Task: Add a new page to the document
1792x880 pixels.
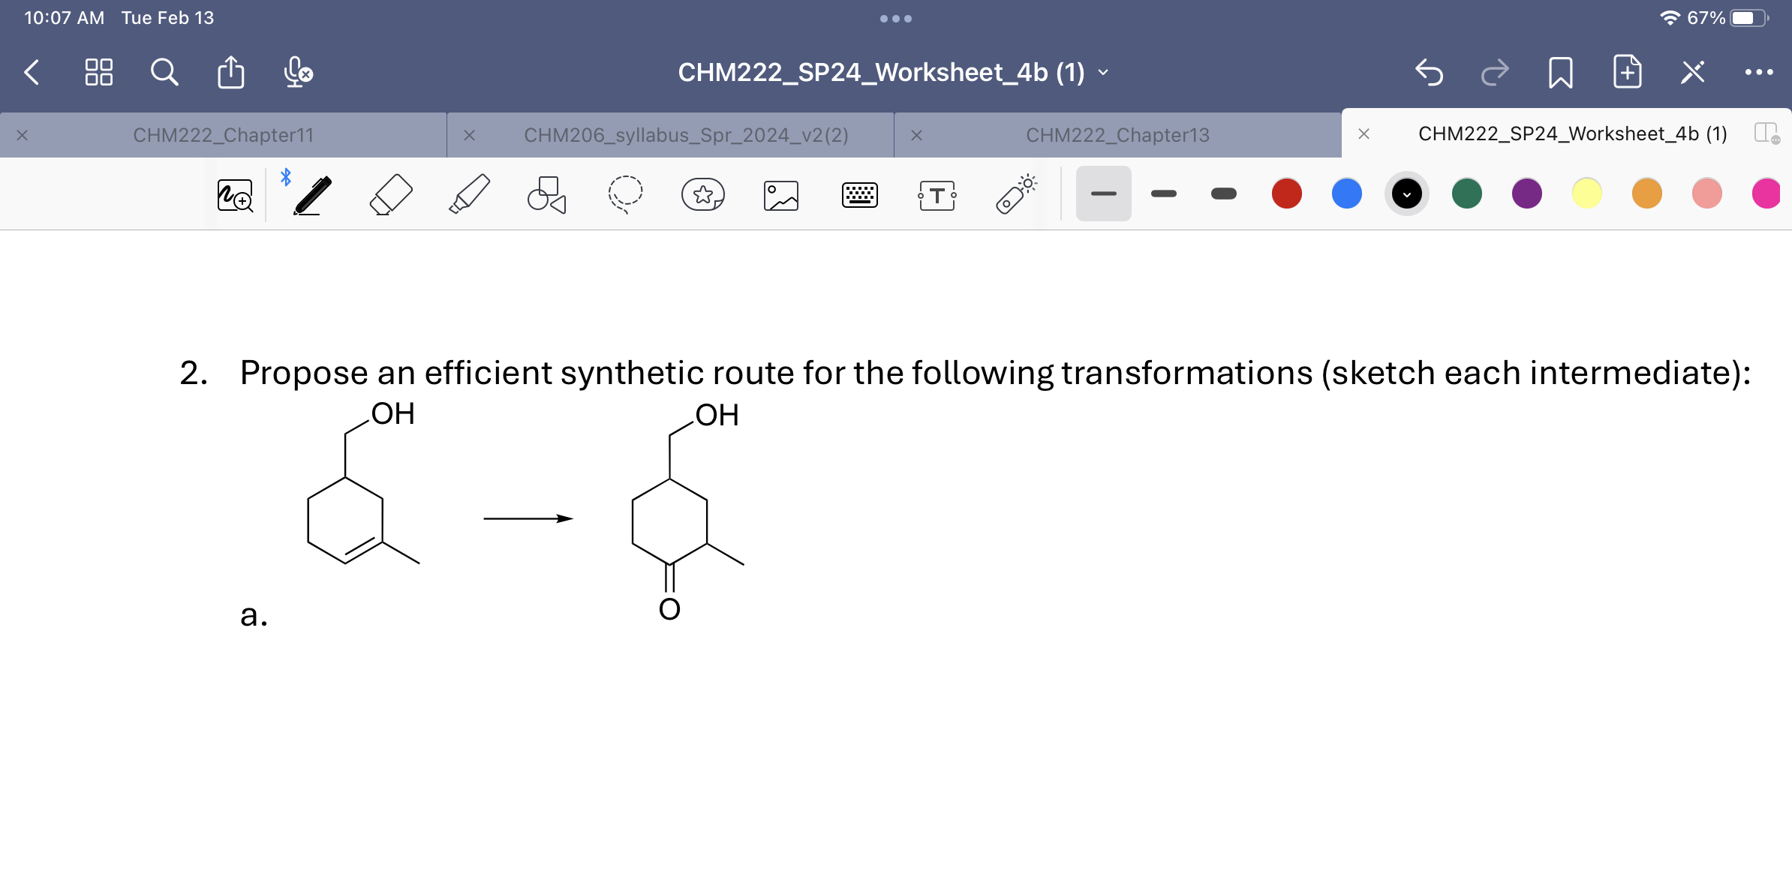Action: (x=1627, y=73)
